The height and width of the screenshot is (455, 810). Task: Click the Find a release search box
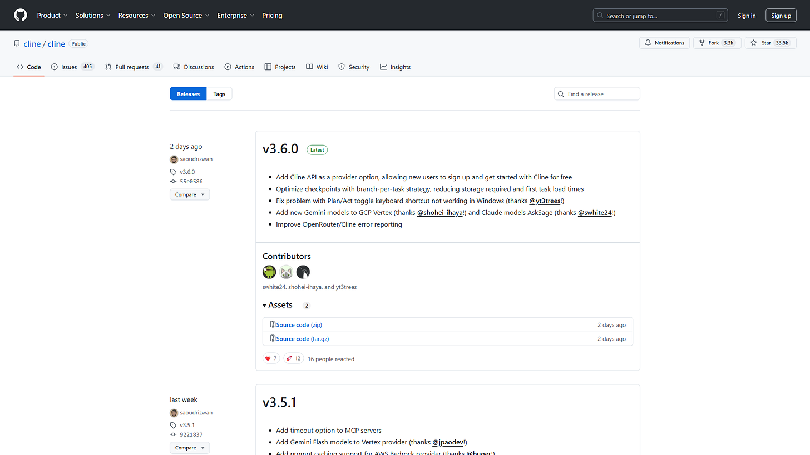[597, 94]
